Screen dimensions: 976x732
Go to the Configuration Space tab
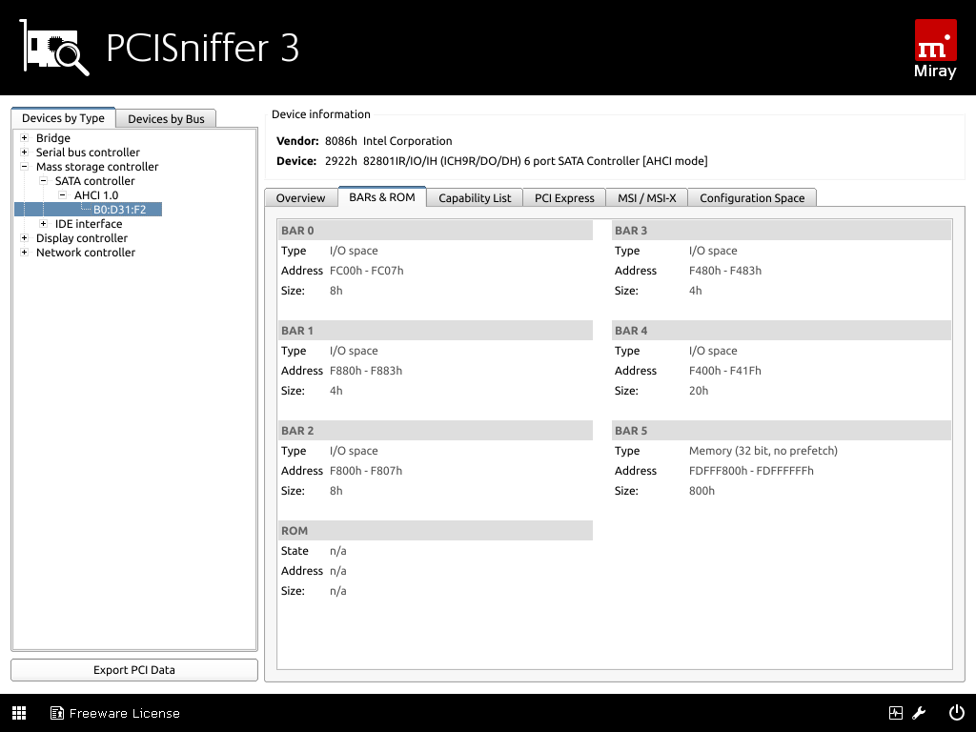(x=752, y=198)
